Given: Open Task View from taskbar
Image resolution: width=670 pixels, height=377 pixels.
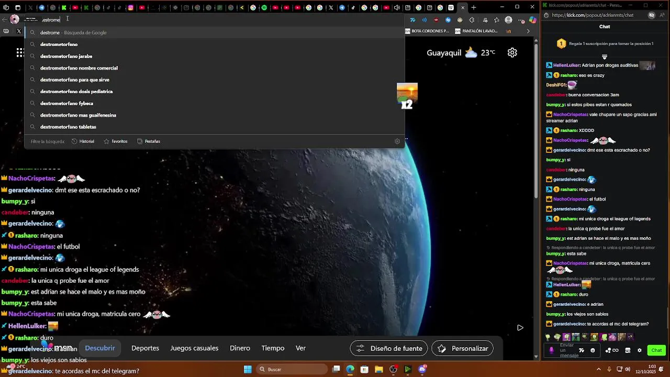Looking at the screenshot, I should tap(336, 369).
